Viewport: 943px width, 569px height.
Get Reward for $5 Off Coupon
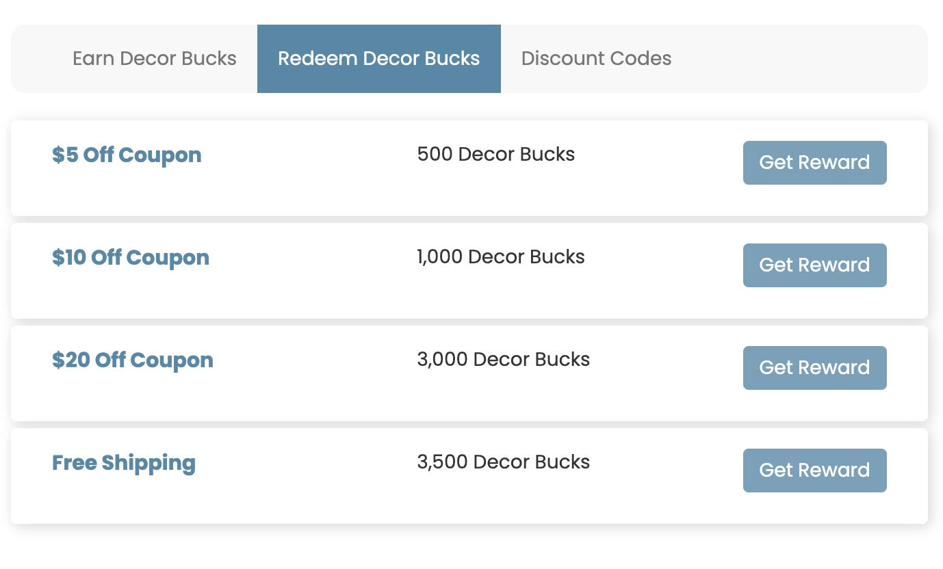coord(814,163)
